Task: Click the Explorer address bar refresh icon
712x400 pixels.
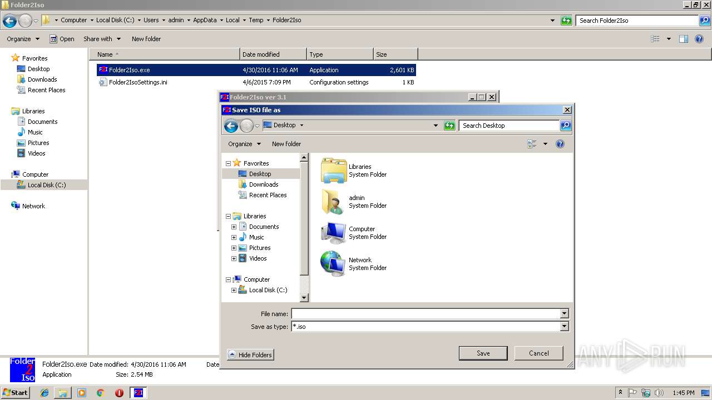Action: coord(566,21)
